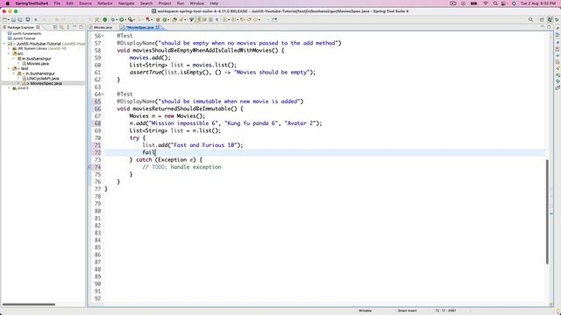Open macOS Spotlight search icon
Viewport: 561px width, 315px height.
495,3
